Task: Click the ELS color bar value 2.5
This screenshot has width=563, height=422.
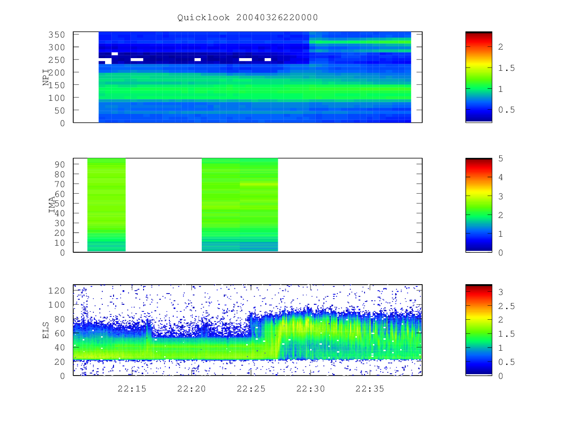Action: [506, 306]
